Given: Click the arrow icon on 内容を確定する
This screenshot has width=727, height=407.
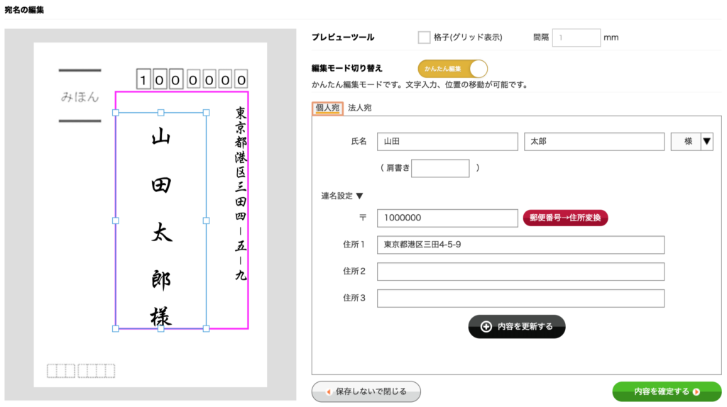Looking at the screenshot, I should coord(696,391).
